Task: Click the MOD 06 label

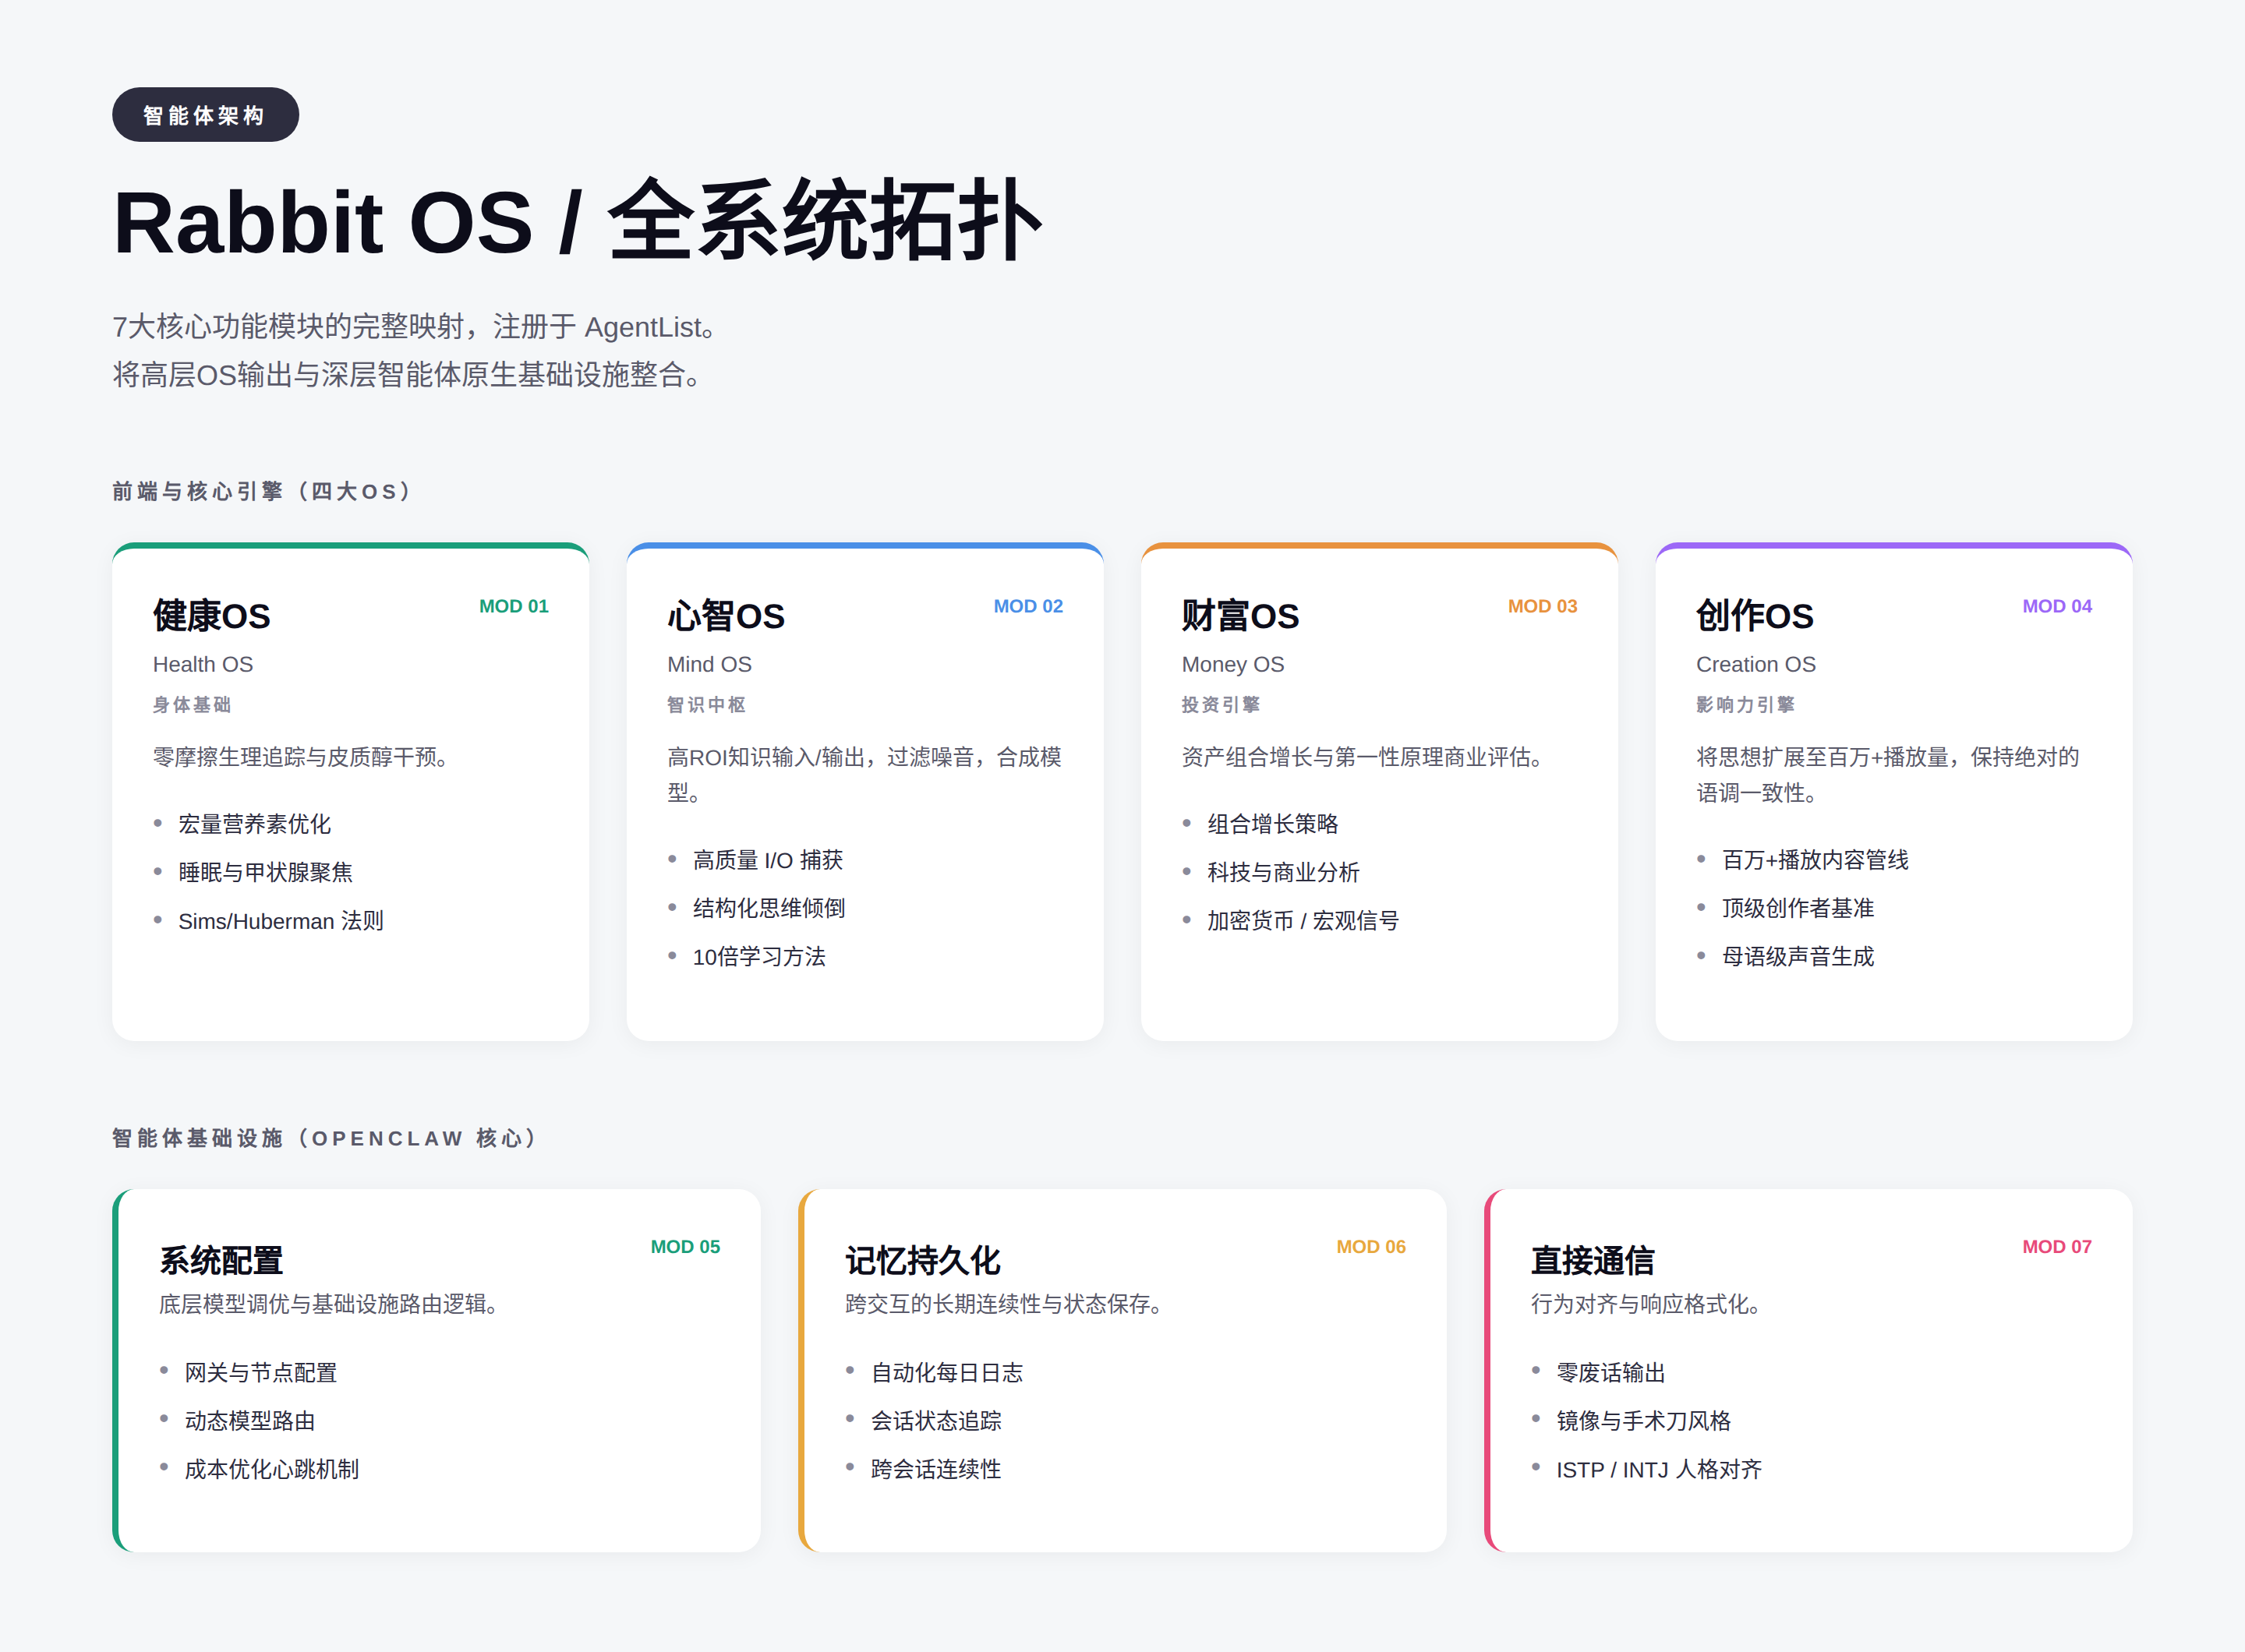Action: (x=1370, y=1247)
